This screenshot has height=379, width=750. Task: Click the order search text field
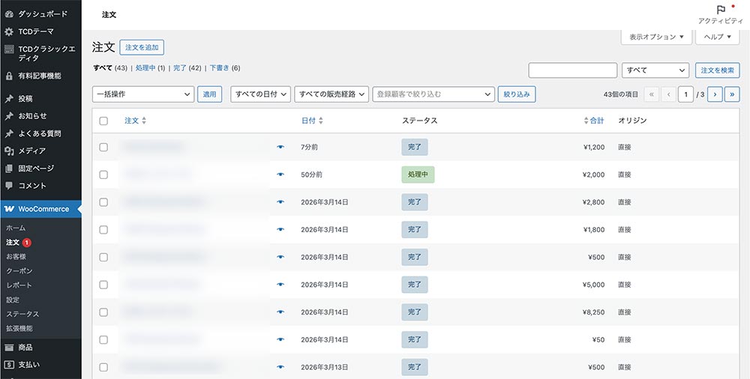coord(572,70)
